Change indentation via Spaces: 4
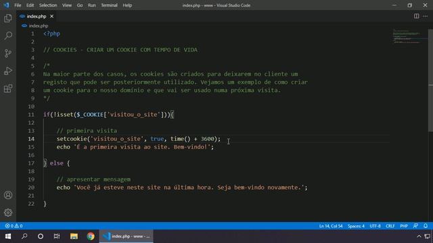 (356, 226)
